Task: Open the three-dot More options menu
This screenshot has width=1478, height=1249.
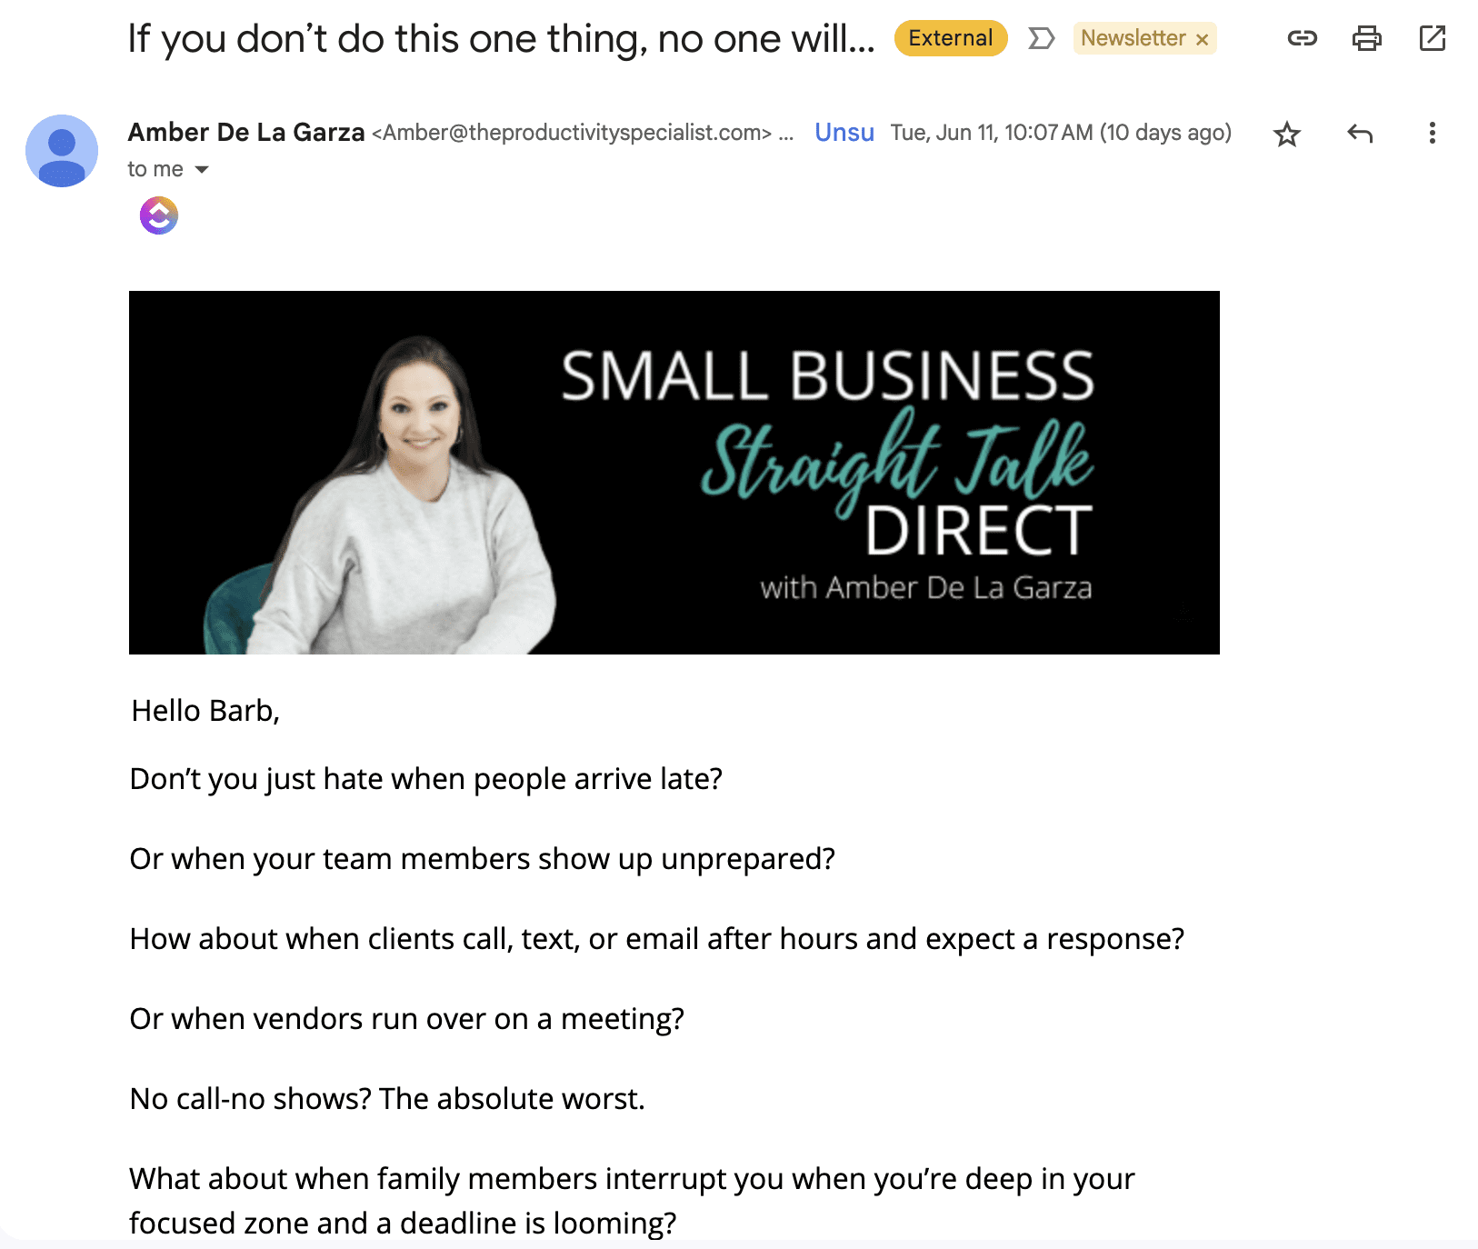Action: tap(1432, 134)
